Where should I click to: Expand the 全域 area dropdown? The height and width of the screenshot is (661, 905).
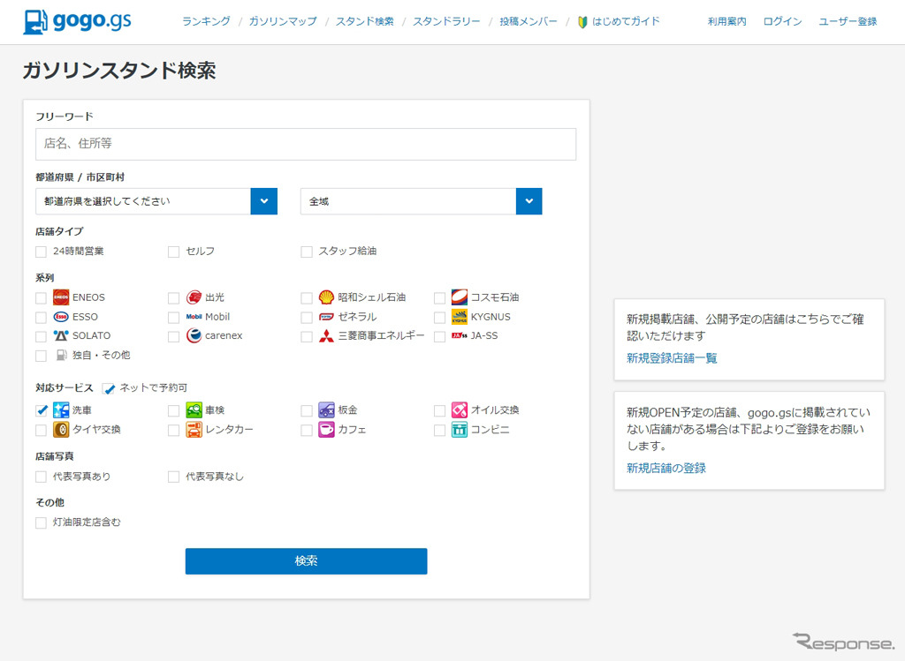(x=415, y=201)
